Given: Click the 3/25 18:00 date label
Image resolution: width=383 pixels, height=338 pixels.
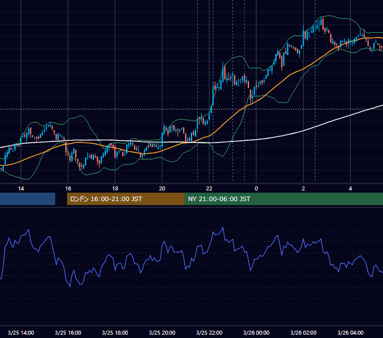Looking at the screenshot, I should tap(115, 332).
